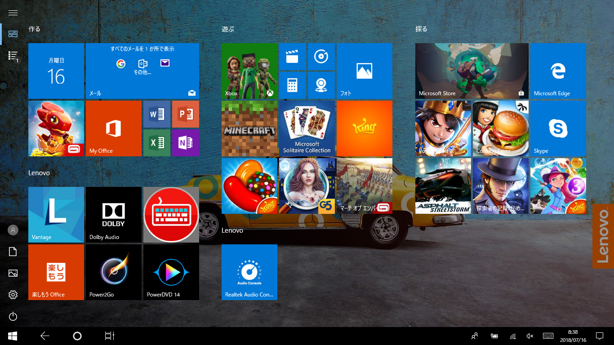Open the Calculator tile
Screen dimensions: 614x345
click(x=293, y=85)
